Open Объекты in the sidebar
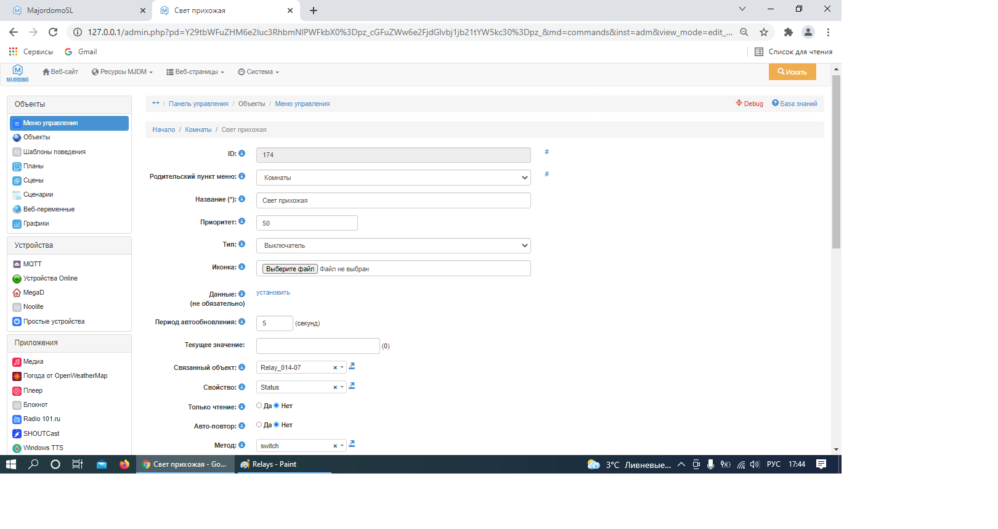Viewport: 998px width, 529px height. [37, 137]
